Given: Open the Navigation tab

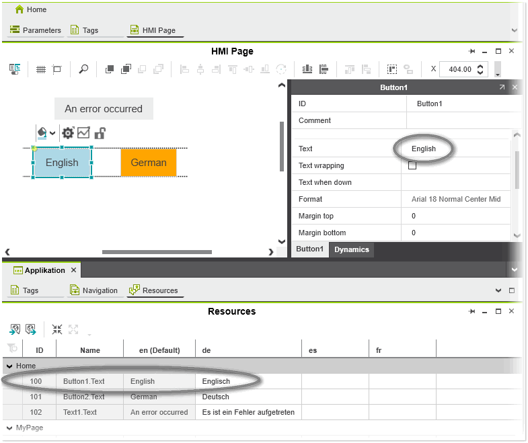Looking at the screenshot, I should (x=93, y=290).
